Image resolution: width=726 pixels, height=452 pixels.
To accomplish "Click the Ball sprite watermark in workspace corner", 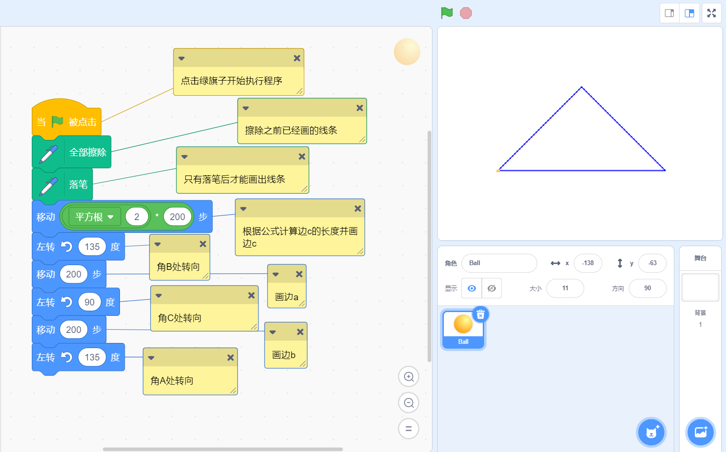I will (x=407, y=52).
